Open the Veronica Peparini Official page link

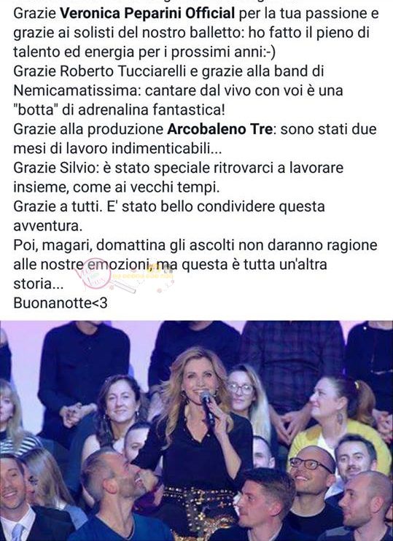point(147,13)
